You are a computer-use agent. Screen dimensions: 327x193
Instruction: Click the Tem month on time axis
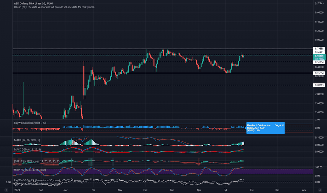point(172,190)
